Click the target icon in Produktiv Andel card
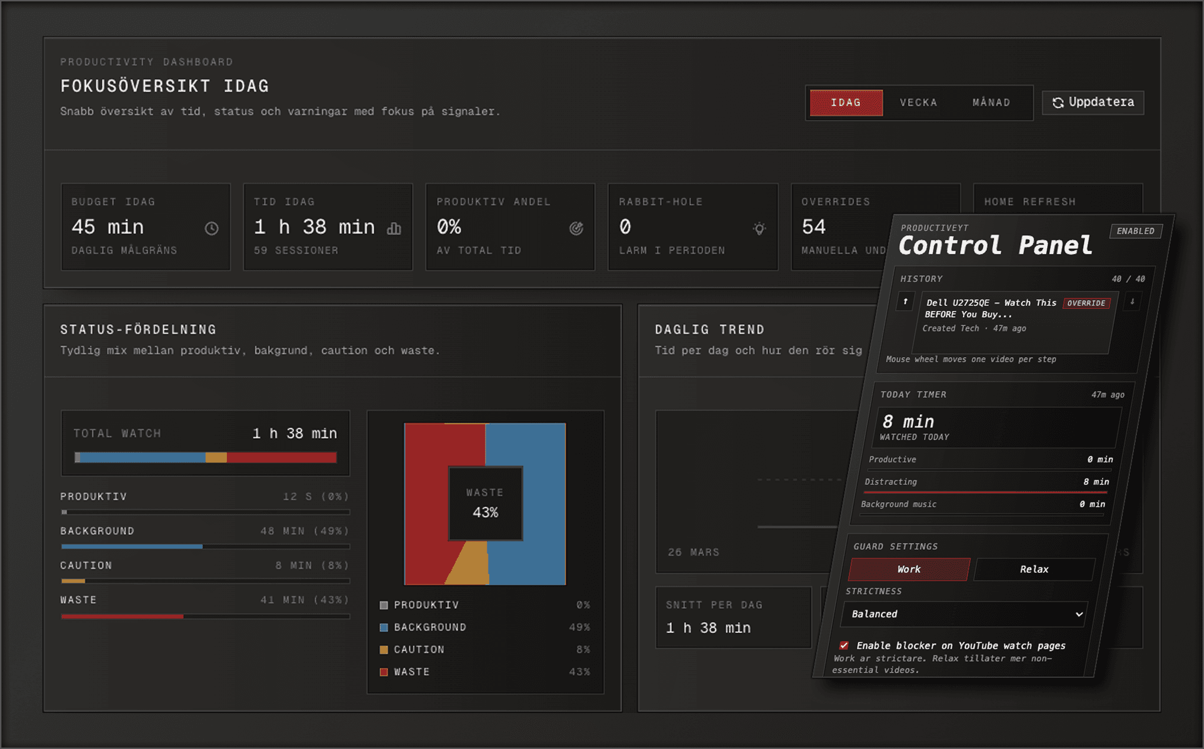The height and width of the screenshot is (749, 1204). 576,228
